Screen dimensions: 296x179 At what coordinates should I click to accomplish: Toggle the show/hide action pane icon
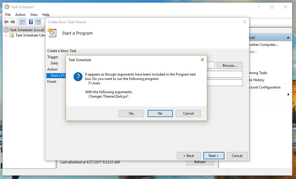click(38, 22)
